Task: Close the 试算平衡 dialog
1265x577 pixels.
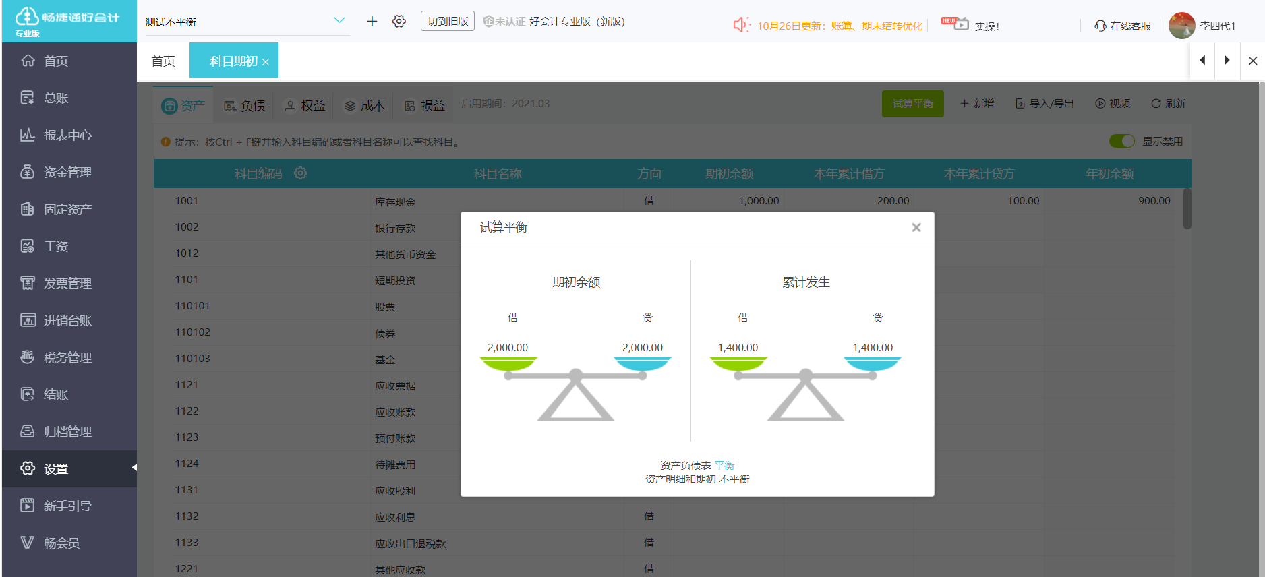Action: (916, 228)
